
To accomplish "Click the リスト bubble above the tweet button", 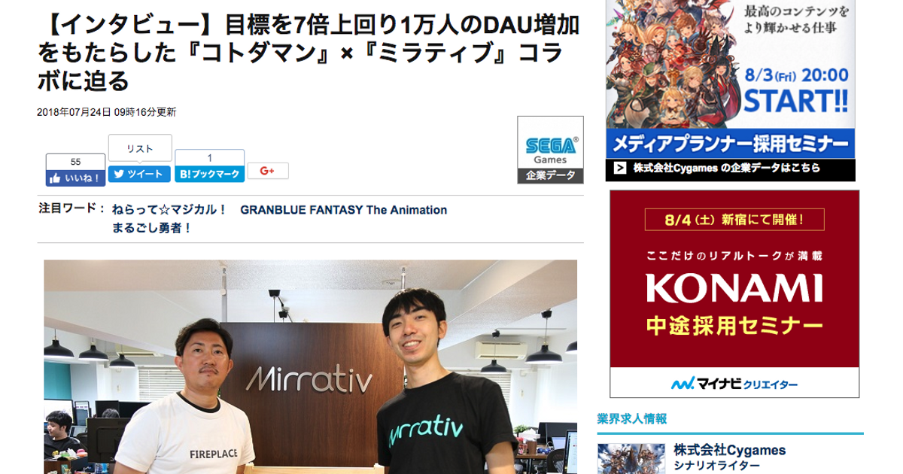I will 140,148.
